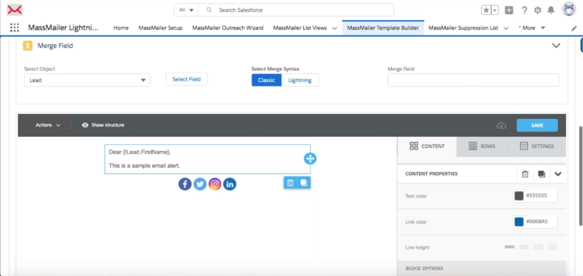Viewport: 583px width, 276px height.
Task: Click the Text color swatch
Action: coord(519,196)
